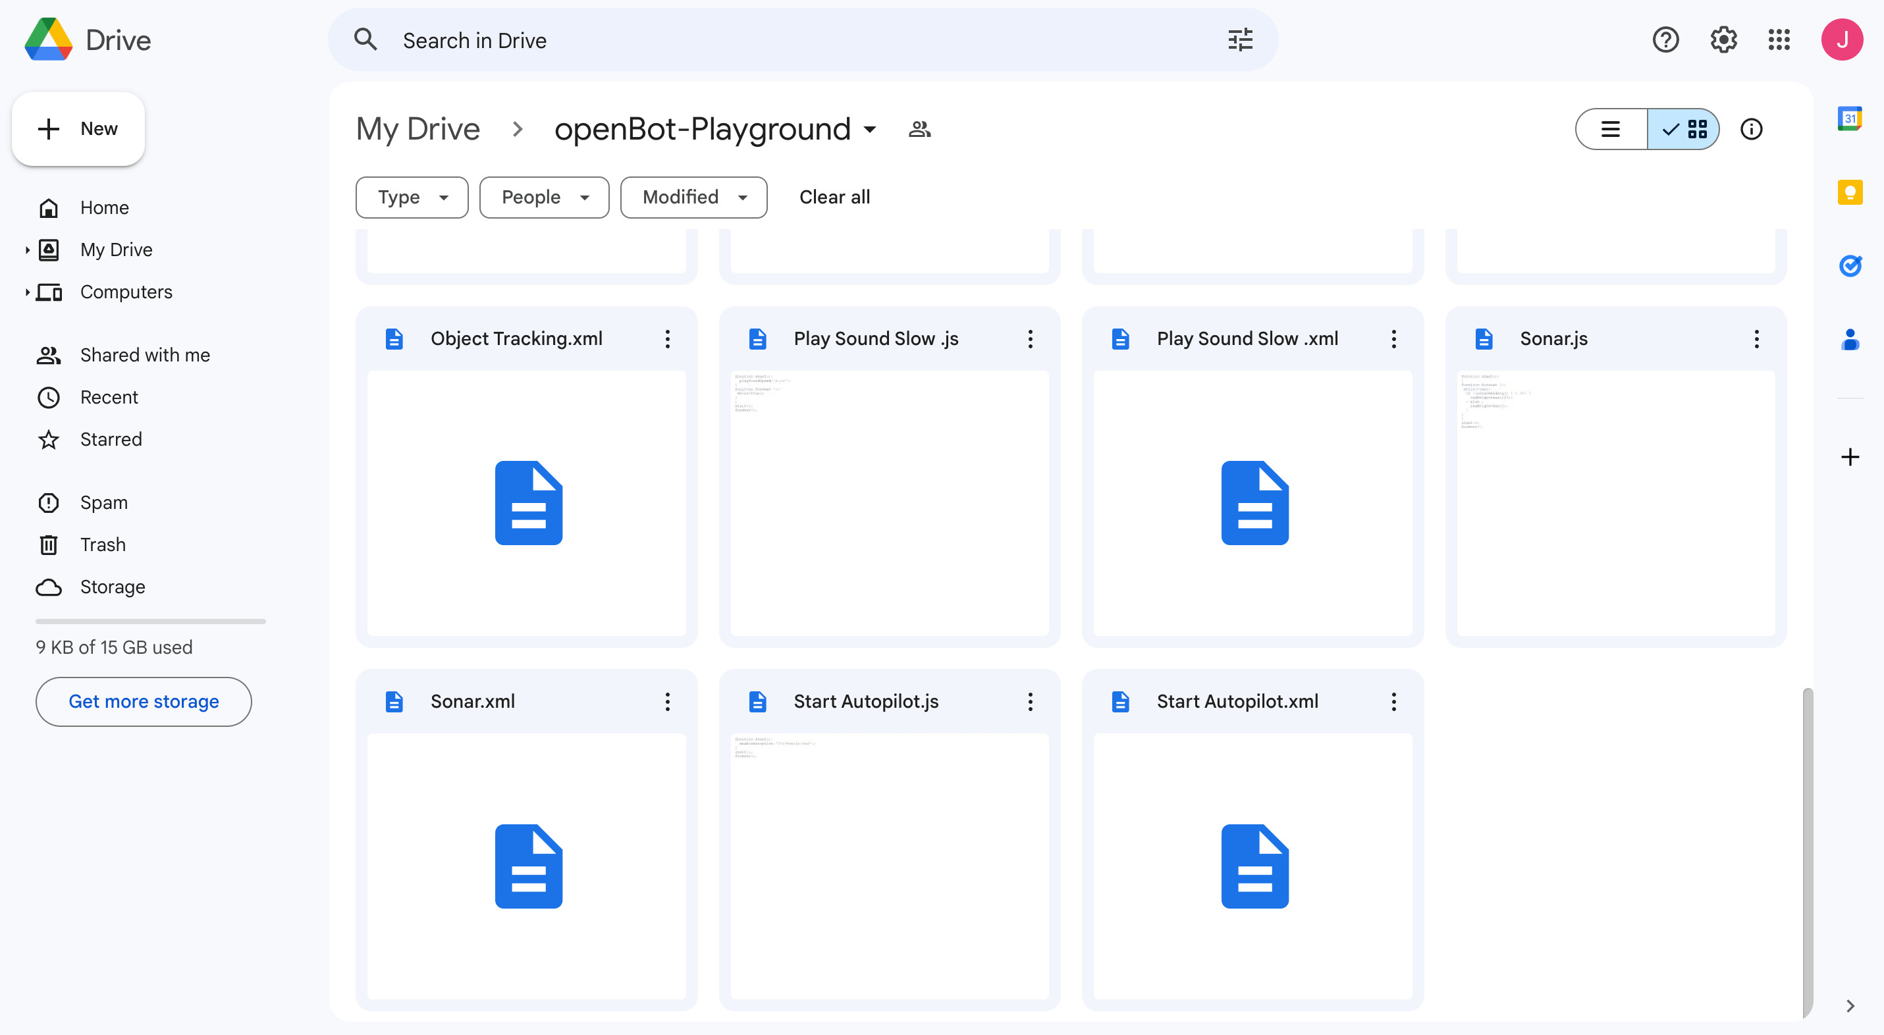Viewport: 1884px width, 1035px height.
Task: Open the Support help icon
Action: [1665, 40]
